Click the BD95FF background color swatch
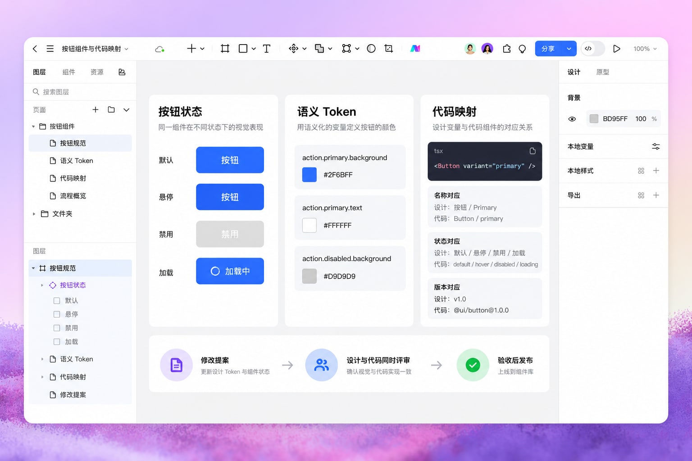The height and width of the screenshot is (461, 692). coord(594,119)
